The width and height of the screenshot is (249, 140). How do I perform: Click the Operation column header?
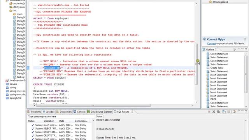click(51, 121)
